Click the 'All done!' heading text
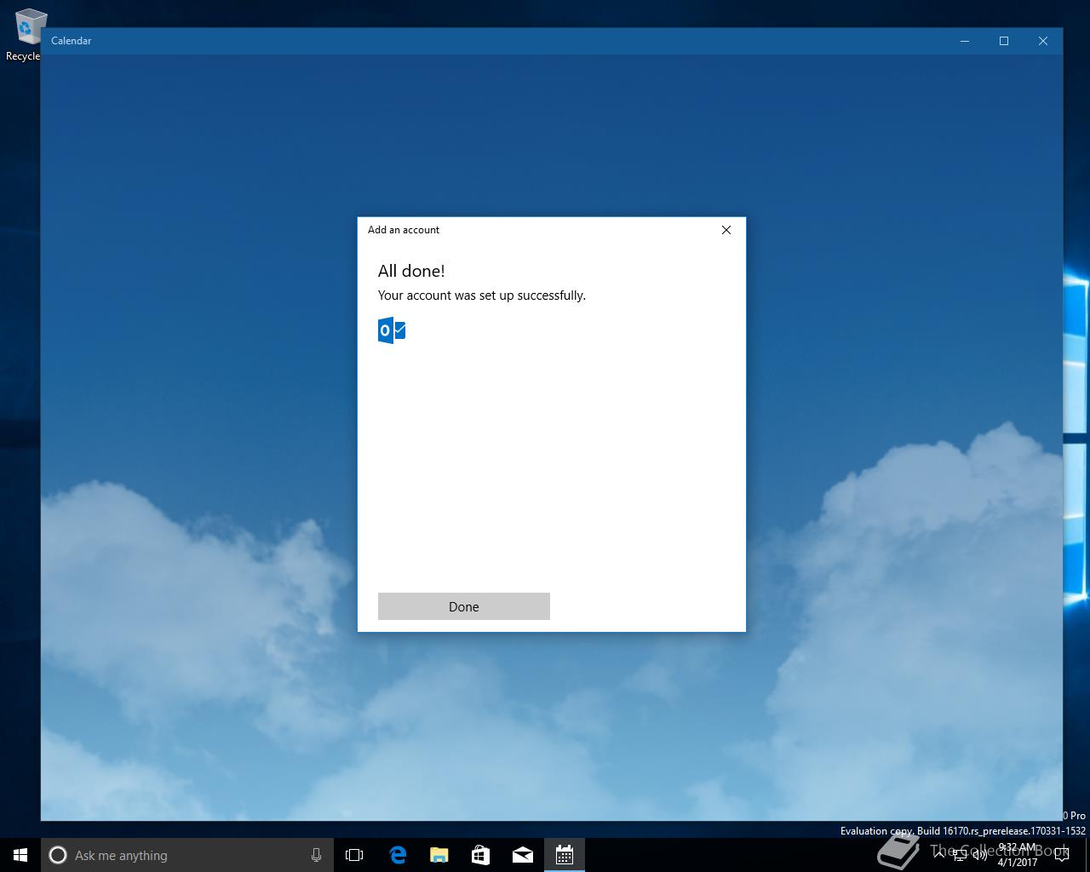The width and height of the screenshot is (1090, 872). [411, 271]
